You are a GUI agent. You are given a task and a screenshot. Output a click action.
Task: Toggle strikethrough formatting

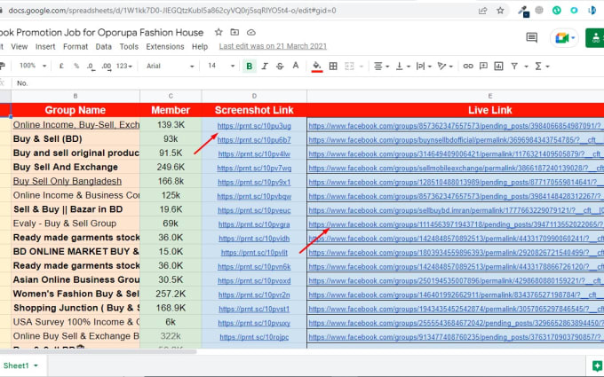coord(280,67)
